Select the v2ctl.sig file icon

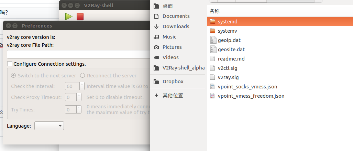[212, 68]
